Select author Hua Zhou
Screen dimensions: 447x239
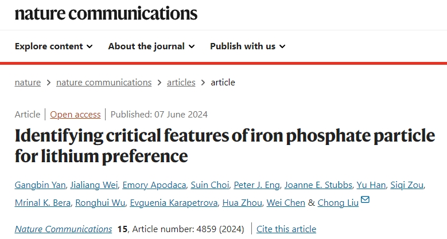point(242,202)
